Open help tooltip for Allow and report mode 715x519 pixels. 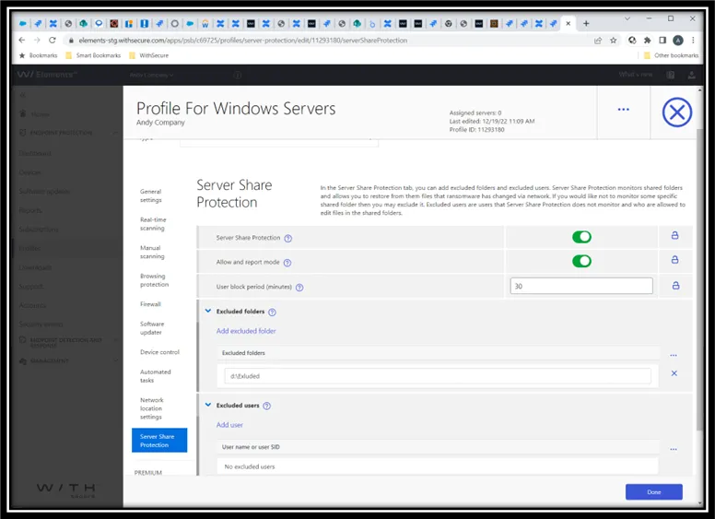(x=287, y=263)
